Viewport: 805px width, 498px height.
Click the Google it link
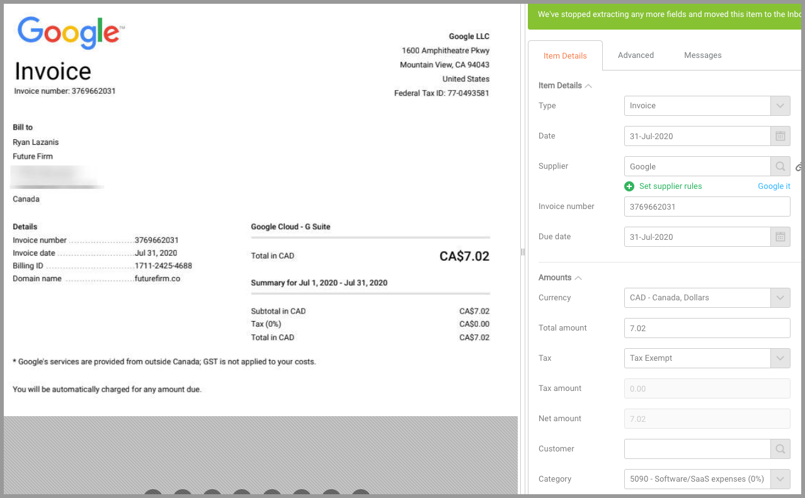tap(774, 186)
